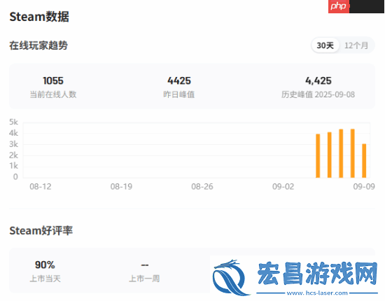Image resolution: width=385 pixels, height=301 pixels.
Task: Click the 在线玩家趋势 section title
Action: pos(38,45)
